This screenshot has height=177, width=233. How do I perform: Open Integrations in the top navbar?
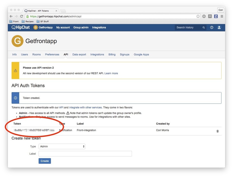[99, 27]
